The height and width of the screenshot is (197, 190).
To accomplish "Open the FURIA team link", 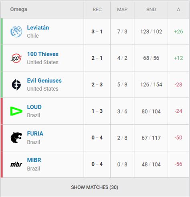I will [x=35, y=134].
